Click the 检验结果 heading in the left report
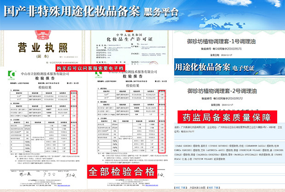The width and height of the screenshot is (285, 192). [x=45, y=87]
